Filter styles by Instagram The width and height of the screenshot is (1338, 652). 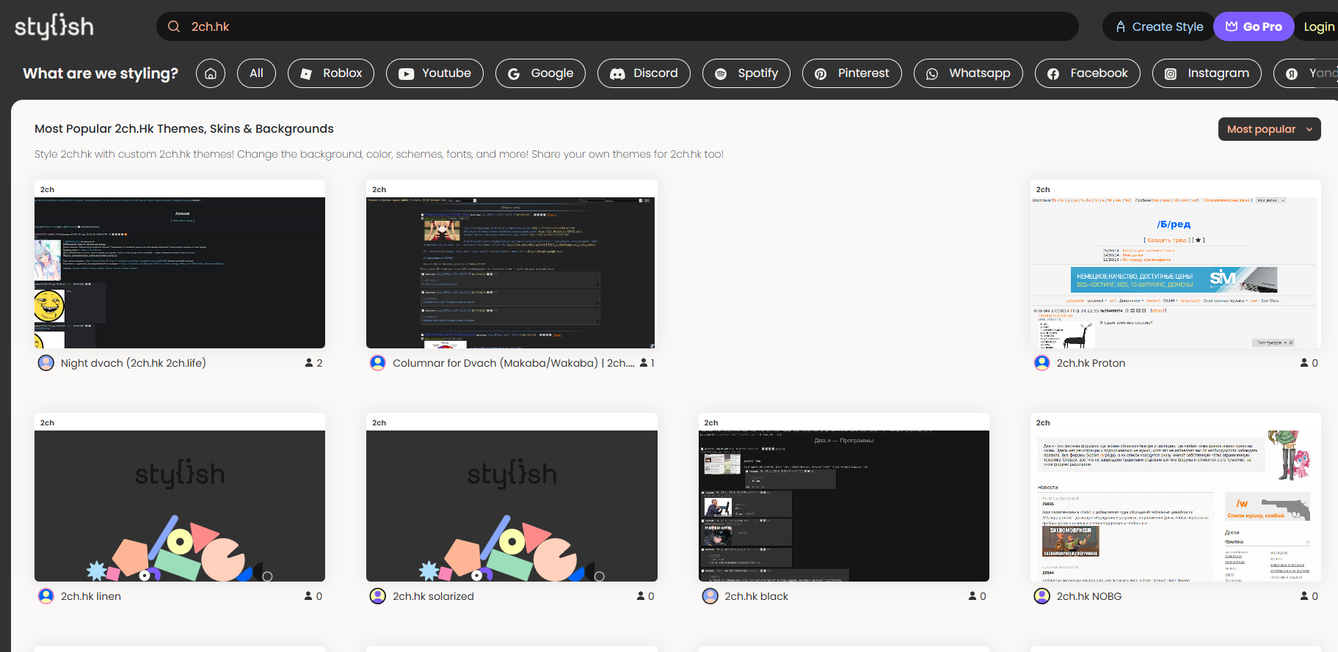coord(1207,73)
